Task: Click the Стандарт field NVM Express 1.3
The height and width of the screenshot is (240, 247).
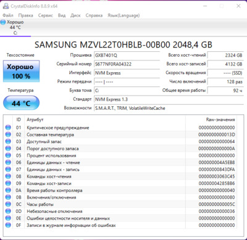Action: (169, 99)
